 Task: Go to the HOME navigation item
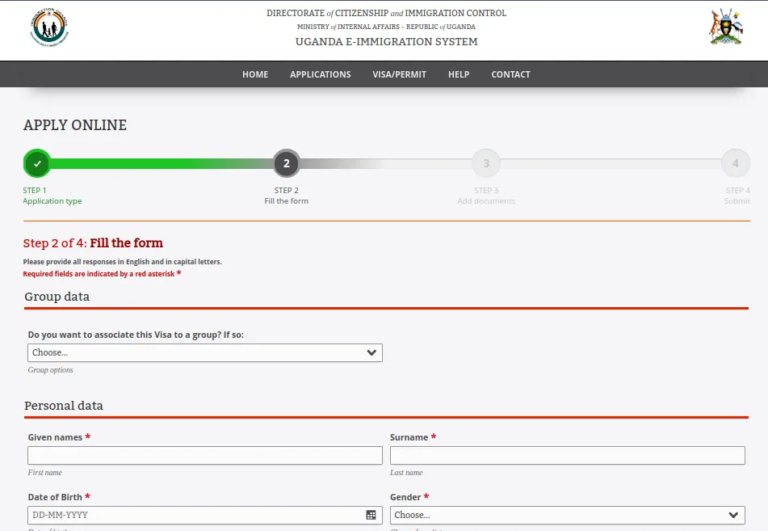tap(255, 74)
